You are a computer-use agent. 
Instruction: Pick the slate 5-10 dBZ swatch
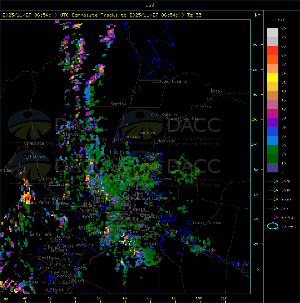coord(273,168)
